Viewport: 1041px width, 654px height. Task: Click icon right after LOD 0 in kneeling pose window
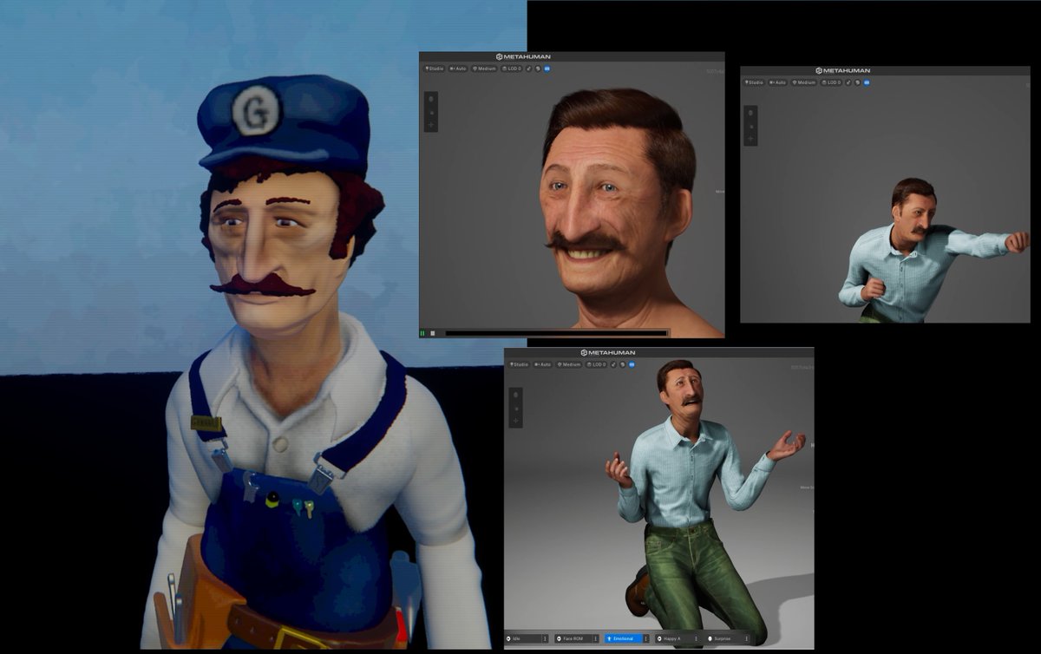pyautogui.click(x=613, y=364)
